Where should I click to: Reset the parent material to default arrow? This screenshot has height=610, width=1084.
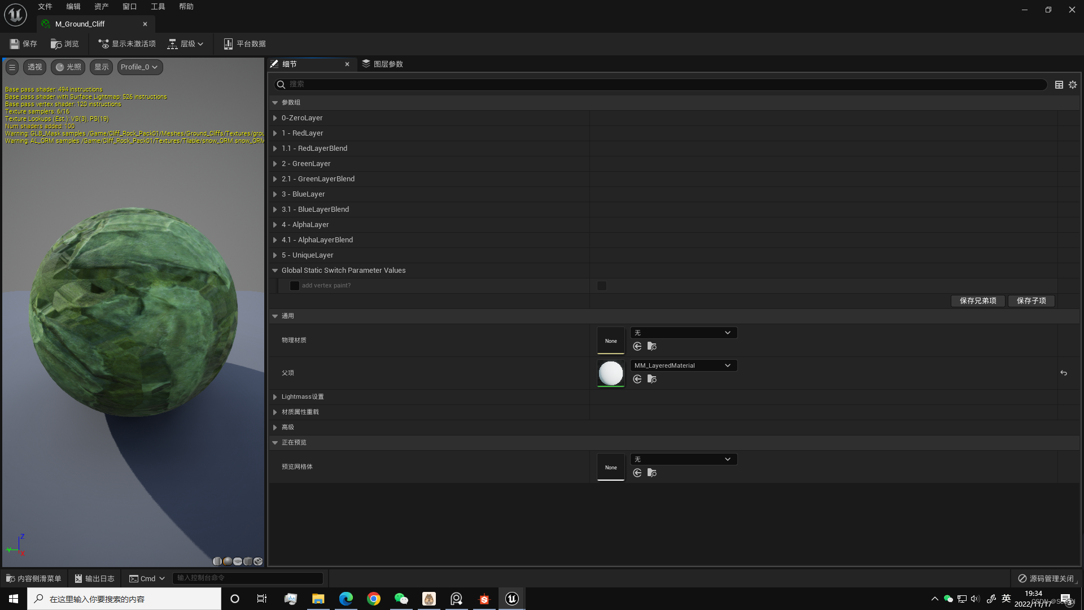pos(1064,373)
